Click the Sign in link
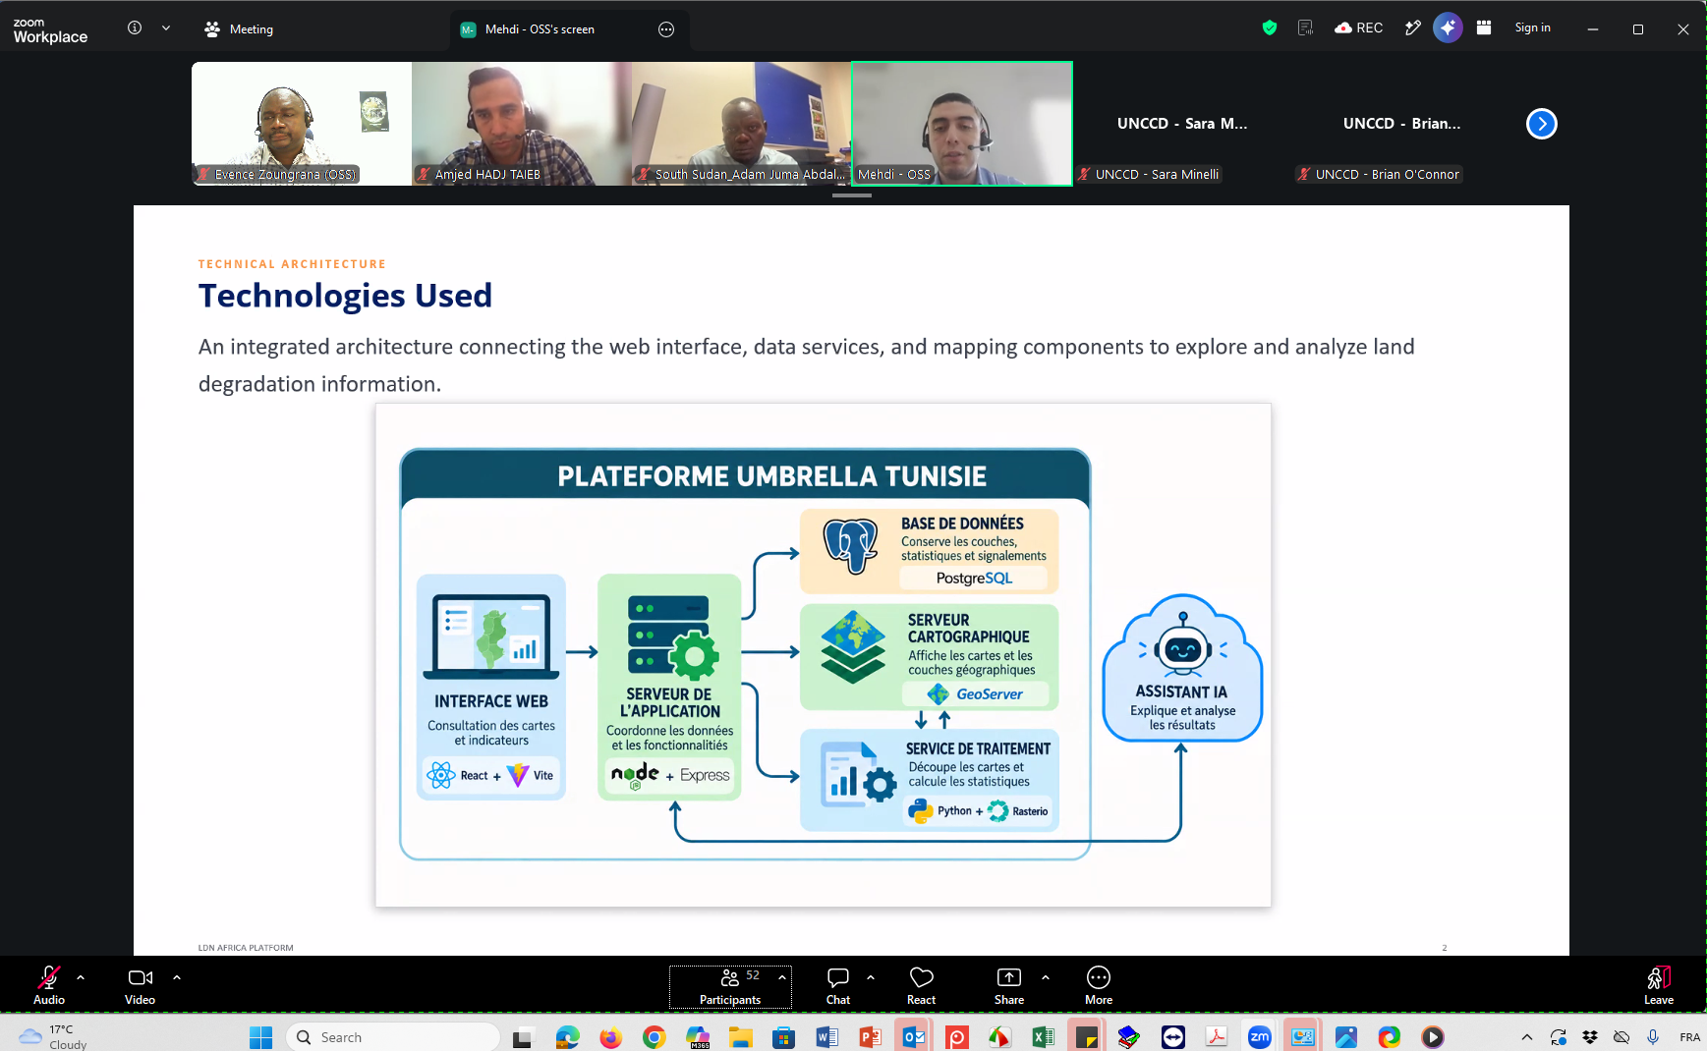Screen dimensions: 1707x1051 1532,28
